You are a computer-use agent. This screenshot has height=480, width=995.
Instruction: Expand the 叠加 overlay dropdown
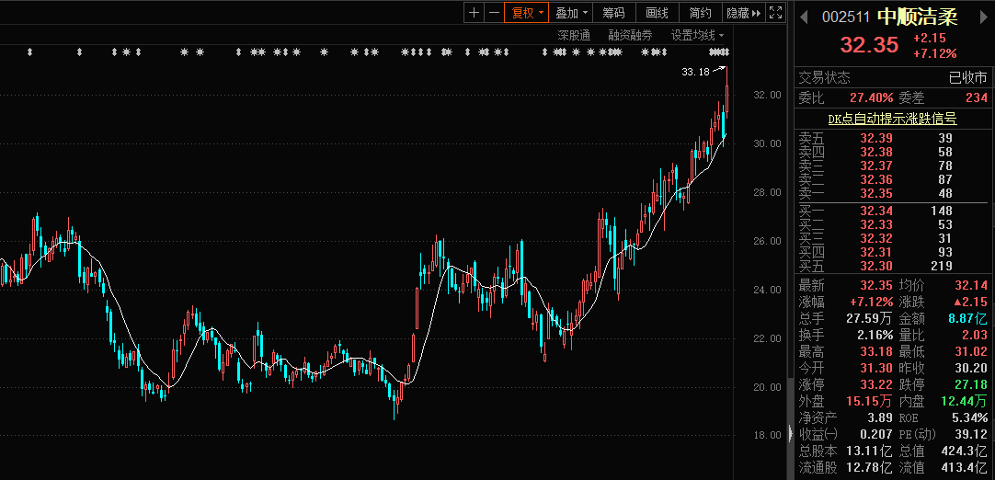(572, 12)
